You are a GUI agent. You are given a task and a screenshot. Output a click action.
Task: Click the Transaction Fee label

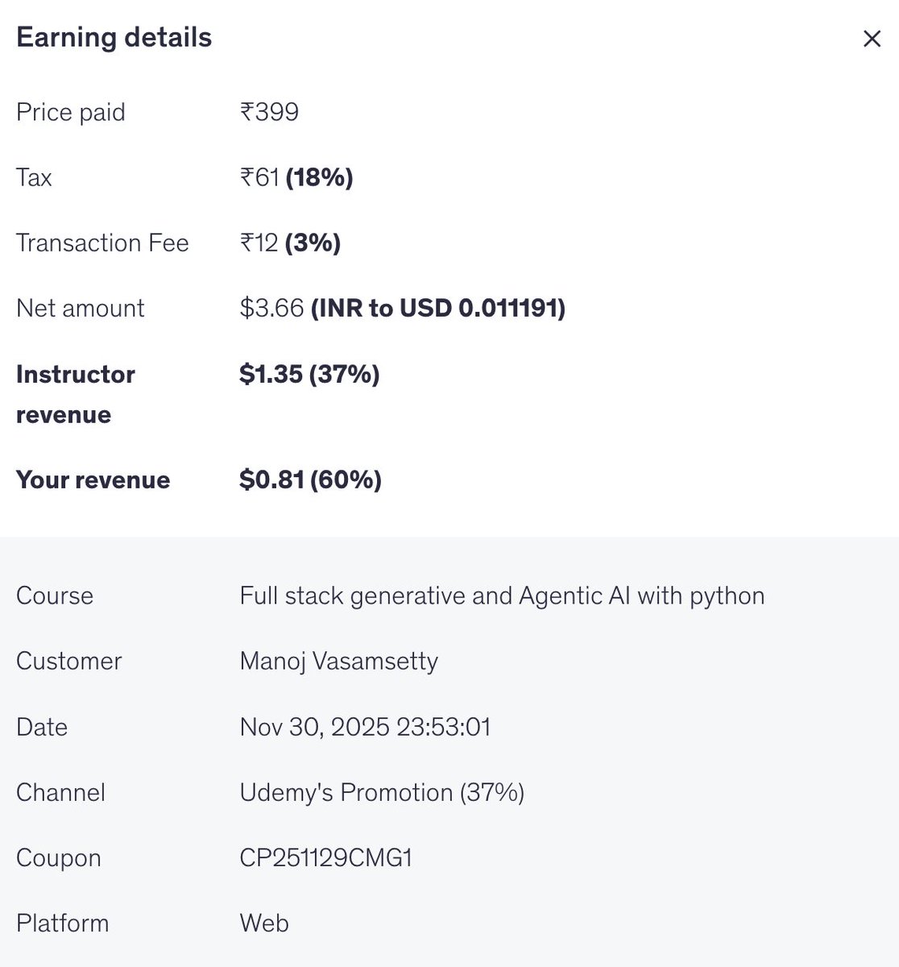coord(102,243)
